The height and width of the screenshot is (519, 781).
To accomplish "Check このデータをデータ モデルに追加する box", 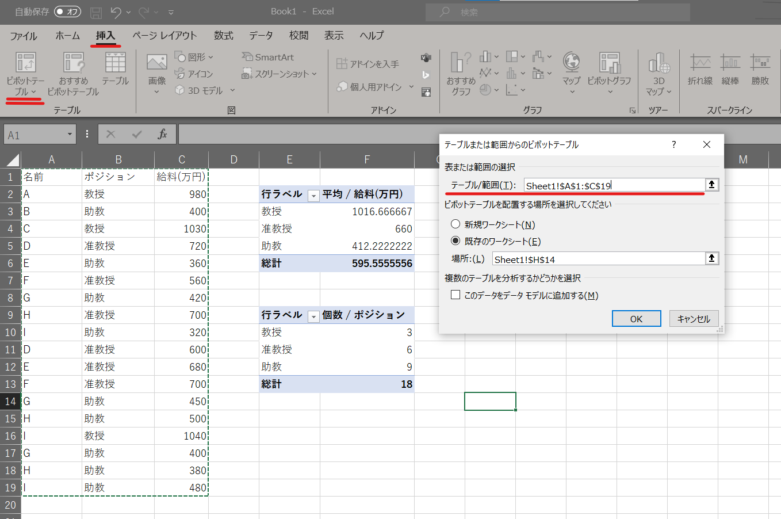I will point(455,295).
